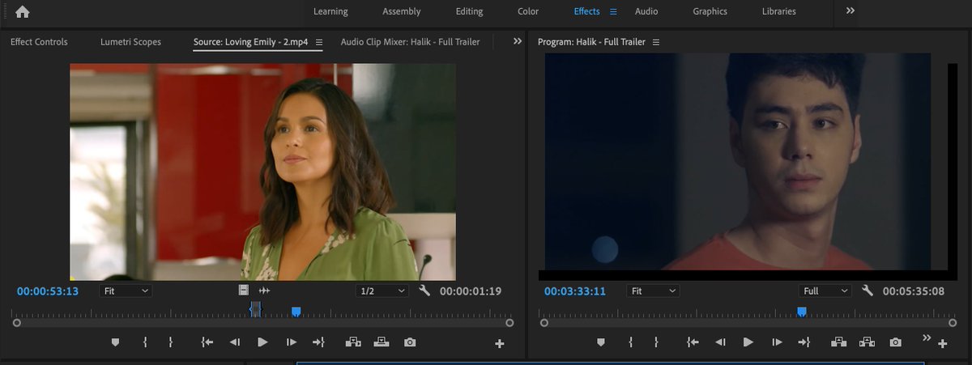This screenshot has width=972, height=365.
Task: Click the Source zoom scrollbar left handle
Action: pyautogui.click(x=16, y=323)
